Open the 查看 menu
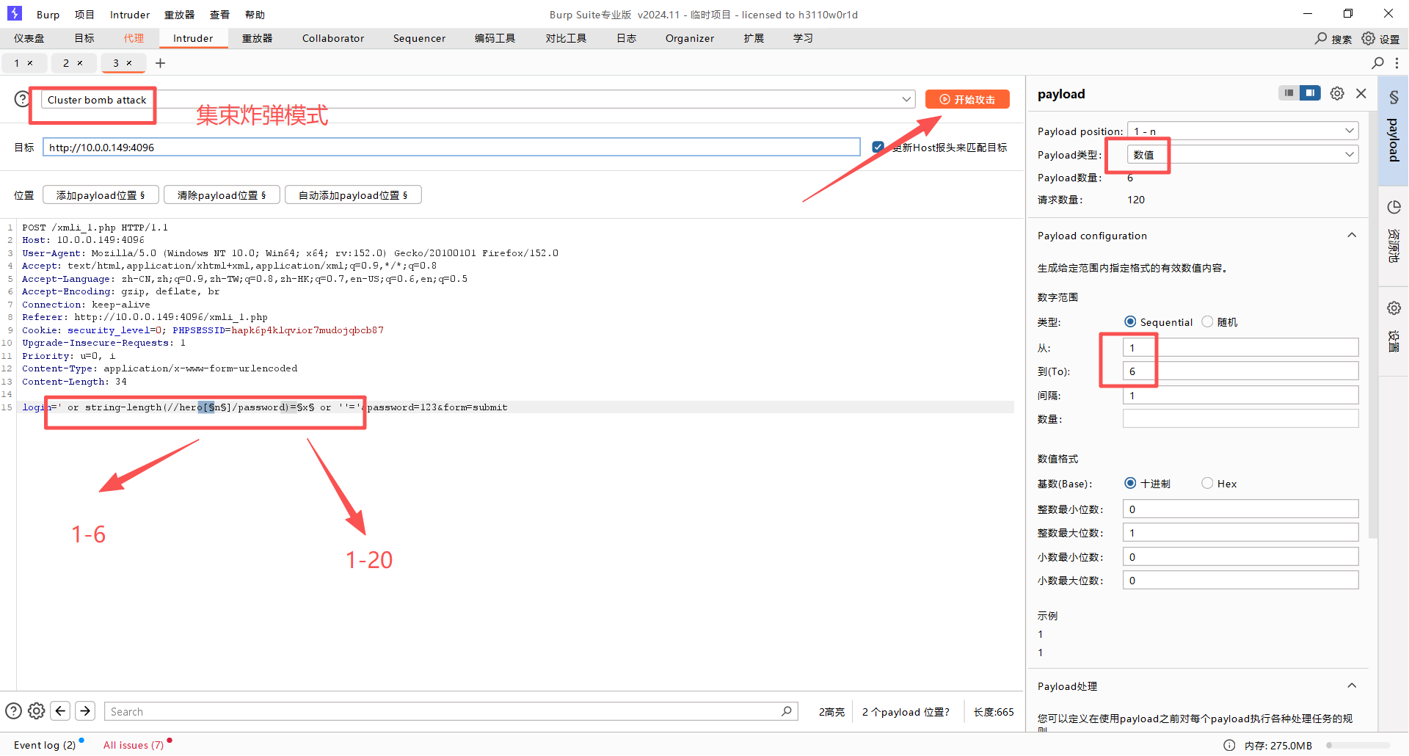This screenshot has width=1409, height=756. (x=219, y=15)
